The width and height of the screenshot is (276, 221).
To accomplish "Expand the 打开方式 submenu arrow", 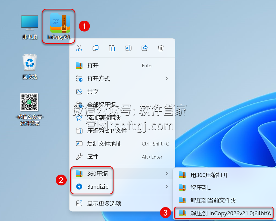I will tap(167, 78).
